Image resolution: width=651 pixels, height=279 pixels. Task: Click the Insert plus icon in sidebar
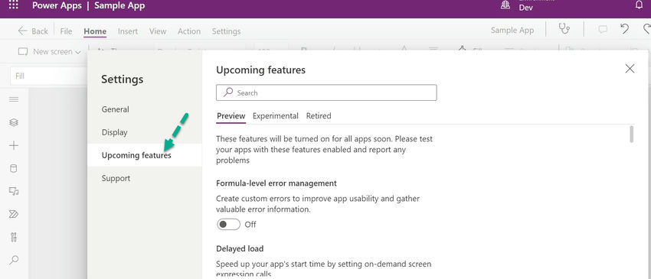tap(14, 145)
